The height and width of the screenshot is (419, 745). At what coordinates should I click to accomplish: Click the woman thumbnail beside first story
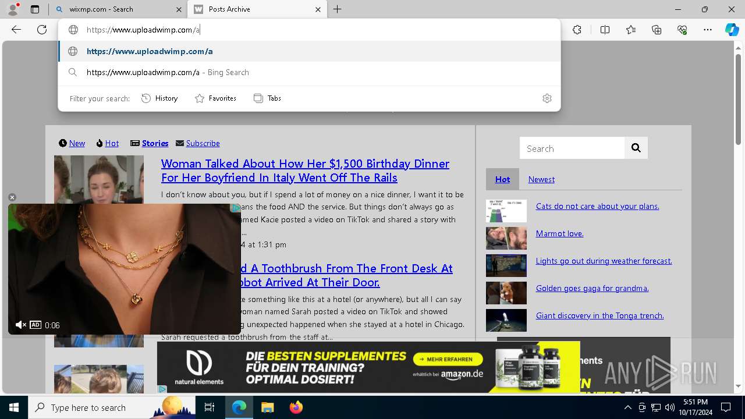tap(99, 179)
